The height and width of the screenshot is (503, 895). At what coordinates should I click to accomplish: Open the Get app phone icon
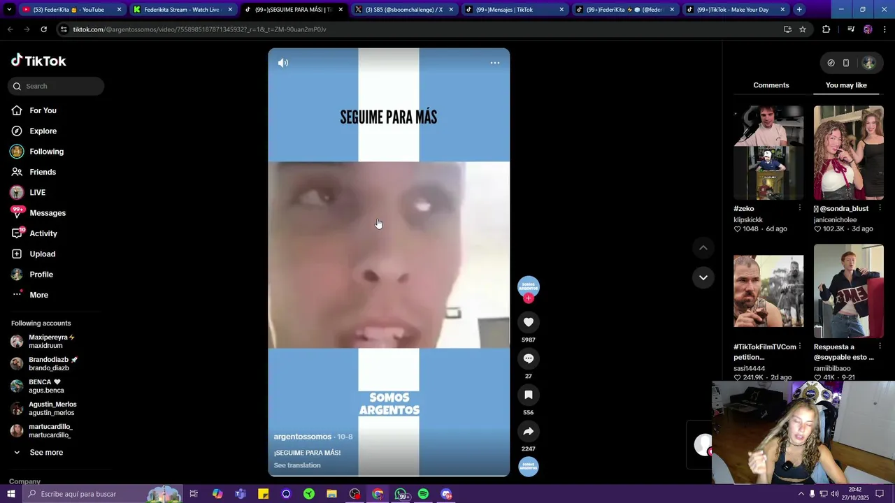point(846,63)
